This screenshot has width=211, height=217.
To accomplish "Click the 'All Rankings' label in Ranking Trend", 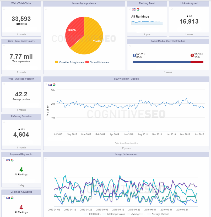I will (140, 16).
